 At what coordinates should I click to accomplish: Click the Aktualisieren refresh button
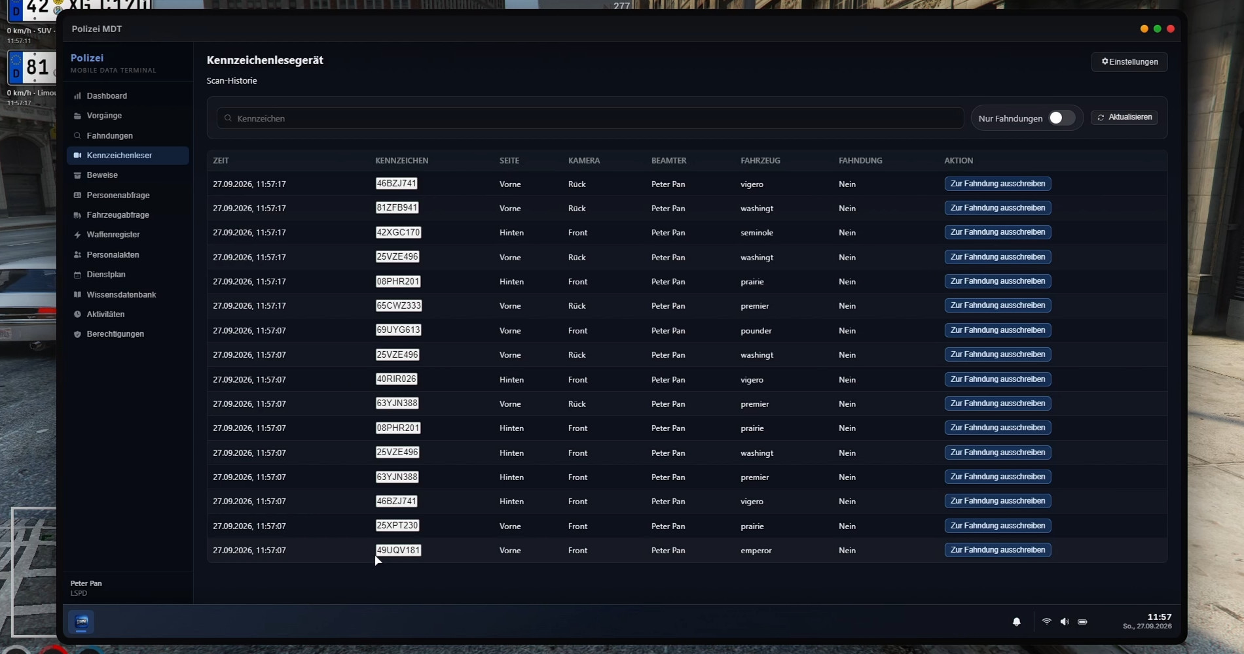[1124, 117]
